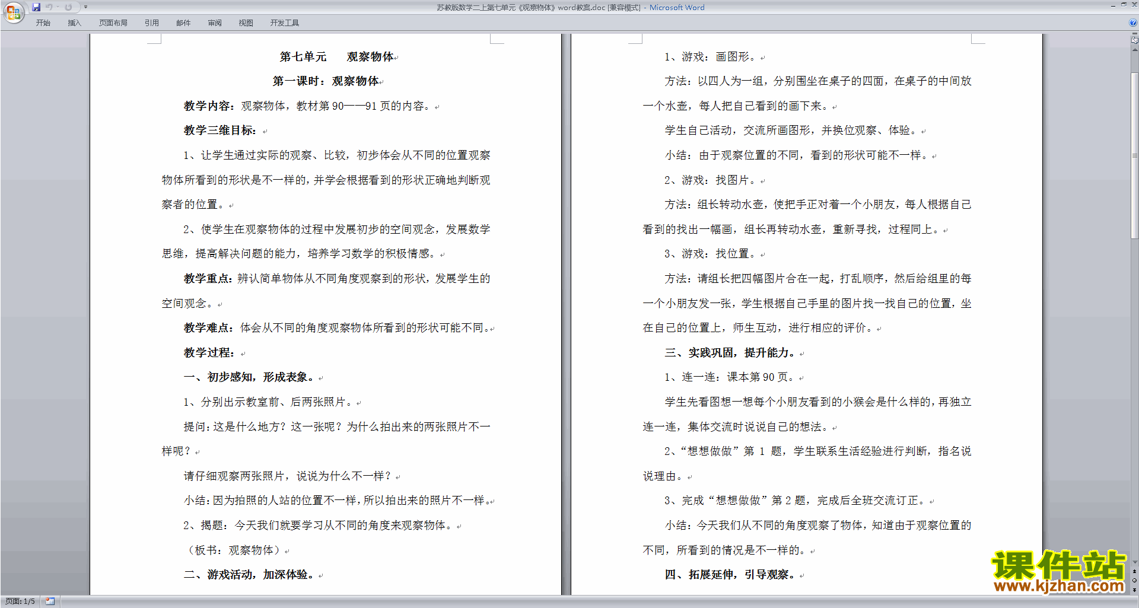Open the Undo history dropdown arrow
The width and height of the screenshot is (1139, 608).
(x=58, y=7)
